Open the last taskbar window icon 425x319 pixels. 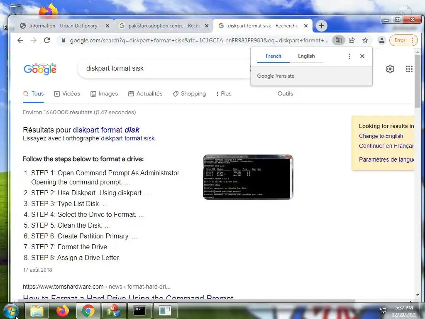(x=165, y=311)
